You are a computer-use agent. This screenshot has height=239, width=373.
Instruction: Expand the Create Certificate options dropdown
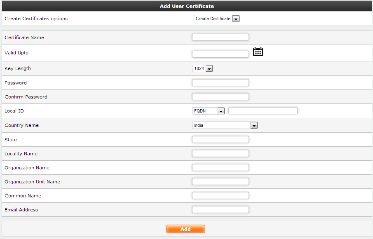(x=216, y=19)
